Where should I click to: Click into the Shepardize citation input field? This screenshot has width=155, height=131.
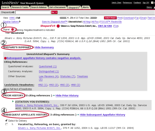(x=33, y=12)
